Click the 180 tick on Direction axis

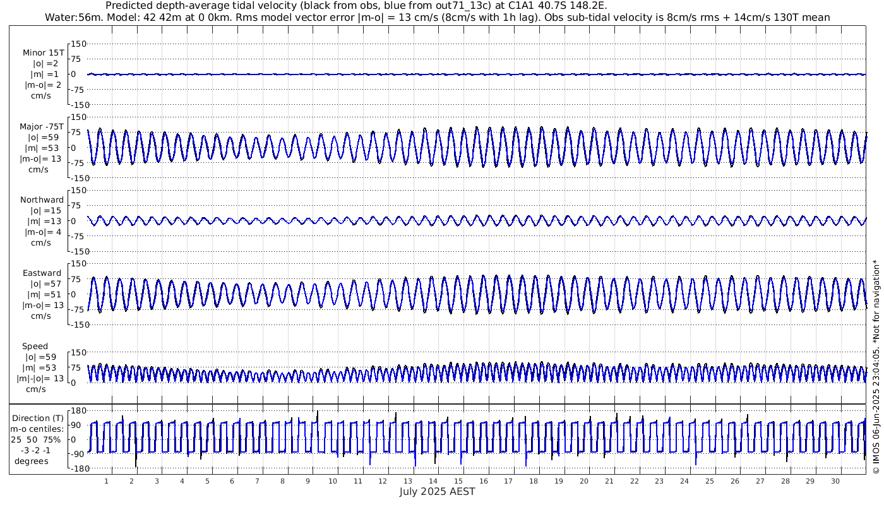pos(77,410)
